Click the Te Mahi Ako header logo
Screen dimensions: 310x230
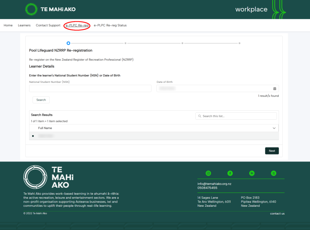coord(50,9)
